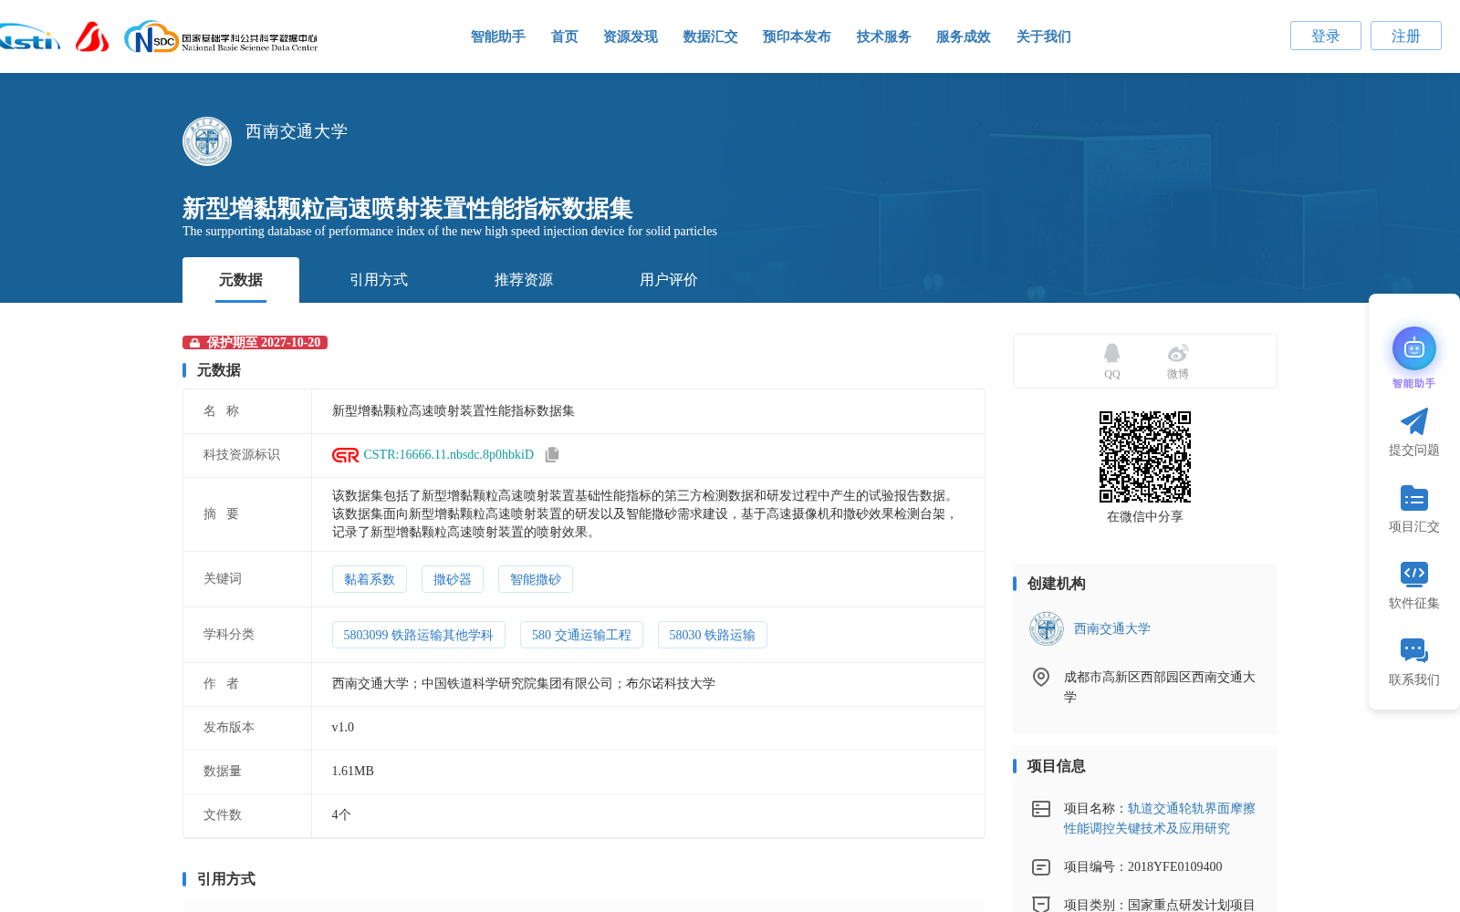Click the 项目编号 icon

click(1041, 867)
